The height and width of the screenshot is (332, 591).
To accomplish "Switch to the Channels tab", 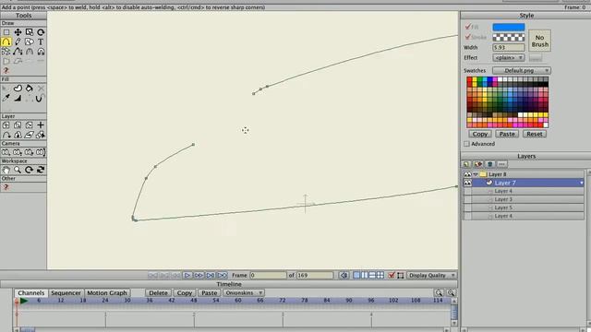I will 30,293.
